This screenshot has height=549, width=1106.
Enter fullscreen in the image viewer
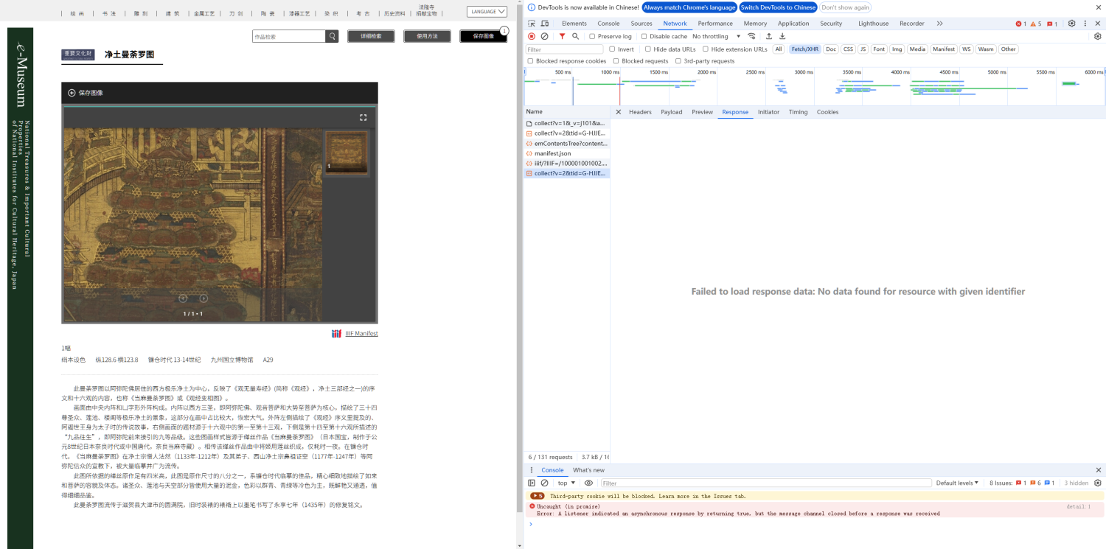[x=363, y=117]
